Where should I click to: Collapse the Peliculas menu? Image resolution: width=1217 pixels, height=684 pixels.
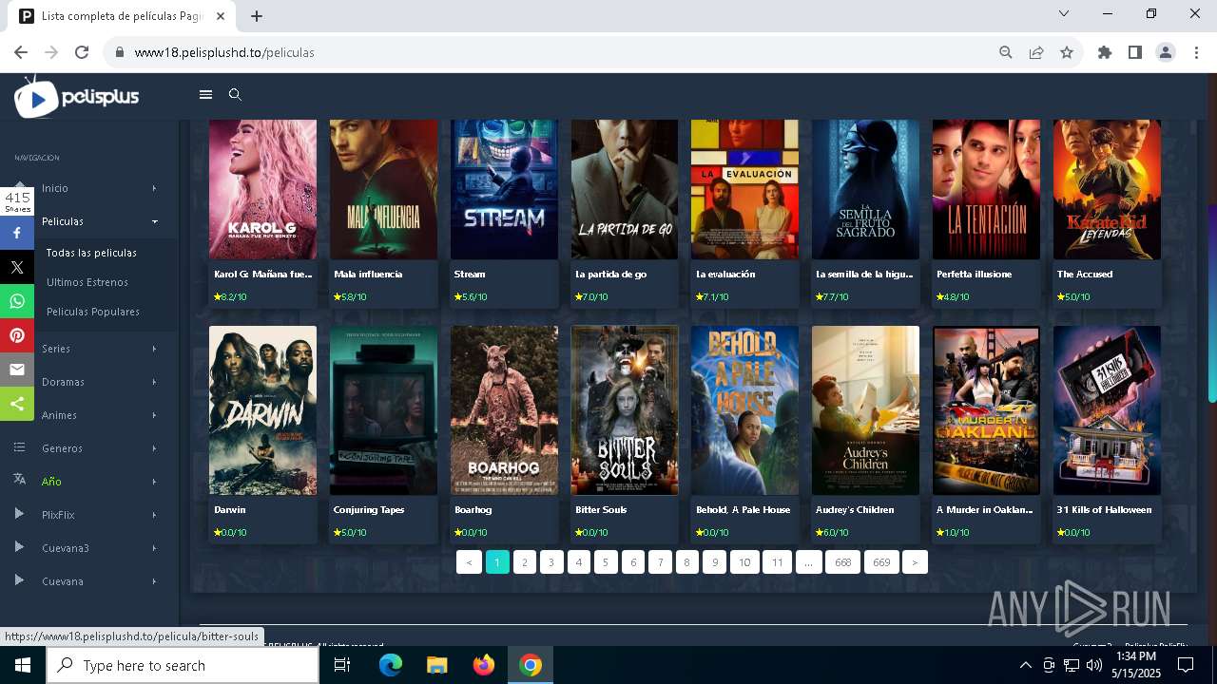click(89, 221)
